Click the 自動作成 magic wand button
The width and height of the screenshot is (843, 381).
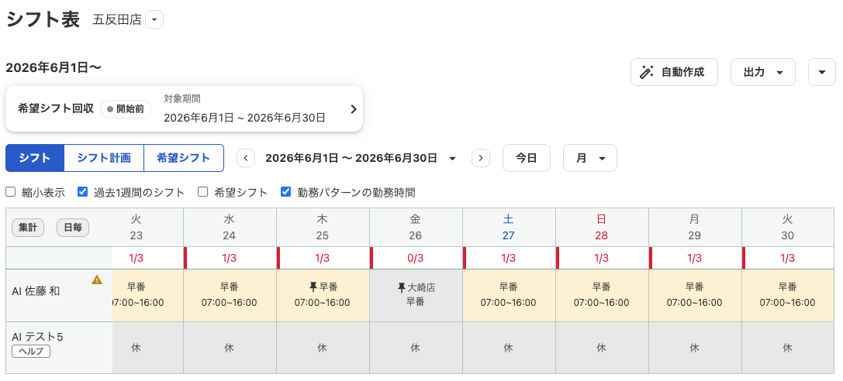coord(674,72)
